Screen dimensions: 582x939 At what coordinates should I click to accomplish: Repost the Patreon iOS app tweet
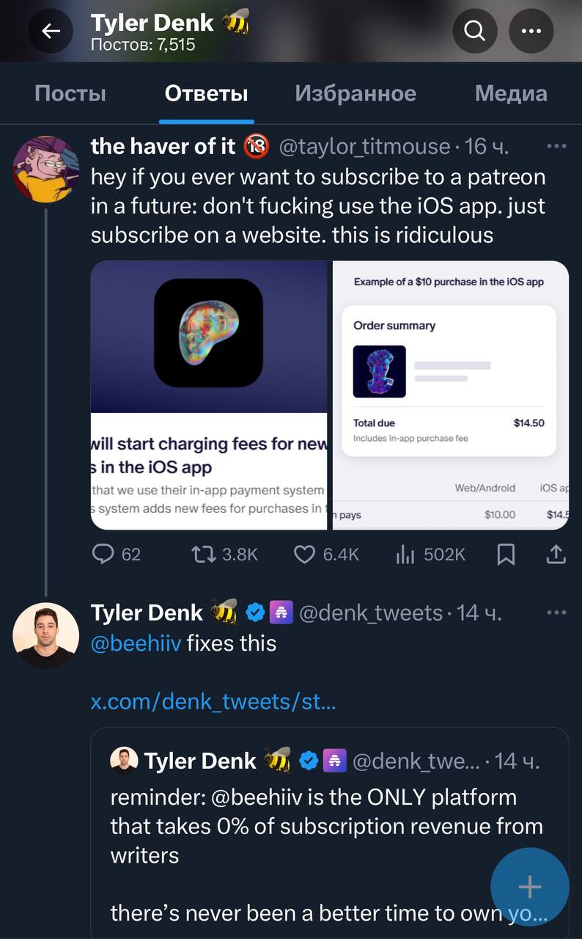click(200, 554)
